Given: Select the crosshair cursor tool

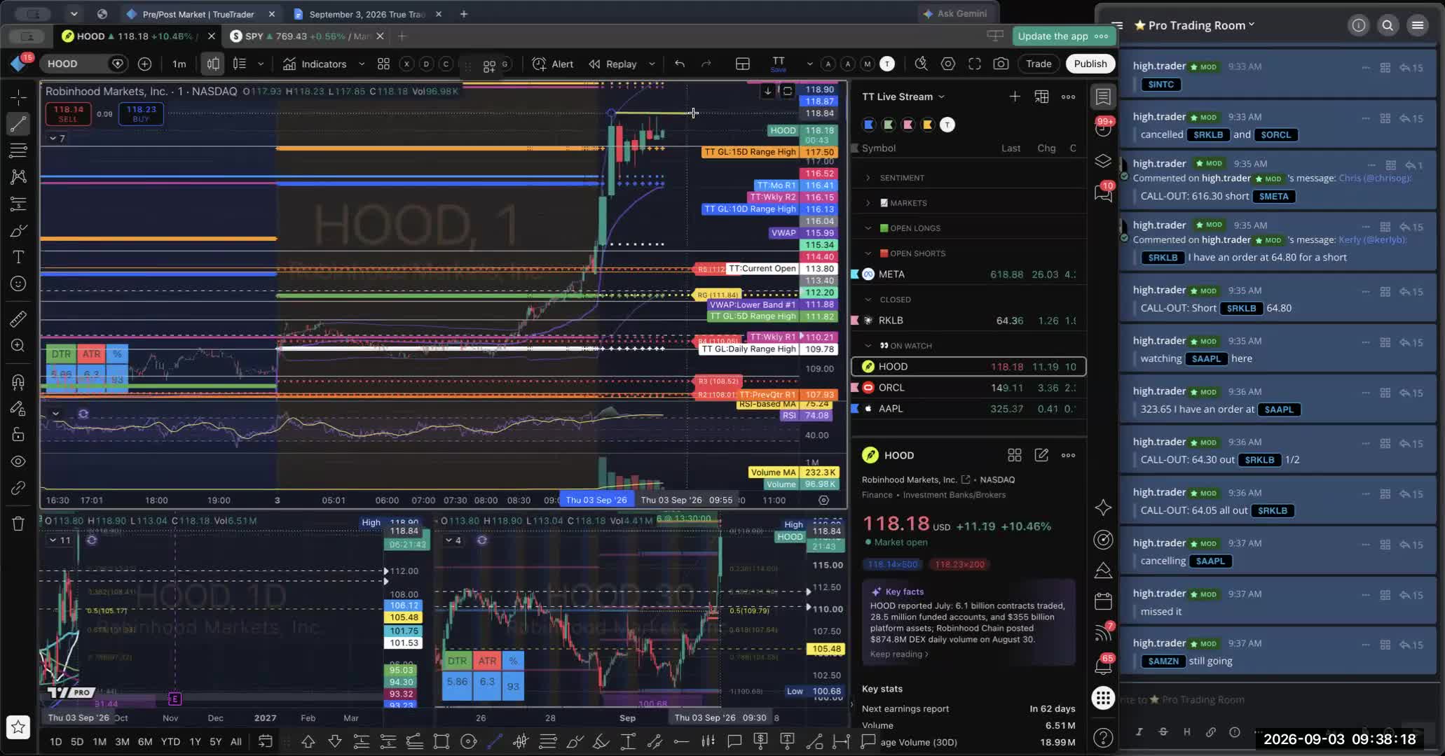Looking at the screenshot, I should click(18, 97).
